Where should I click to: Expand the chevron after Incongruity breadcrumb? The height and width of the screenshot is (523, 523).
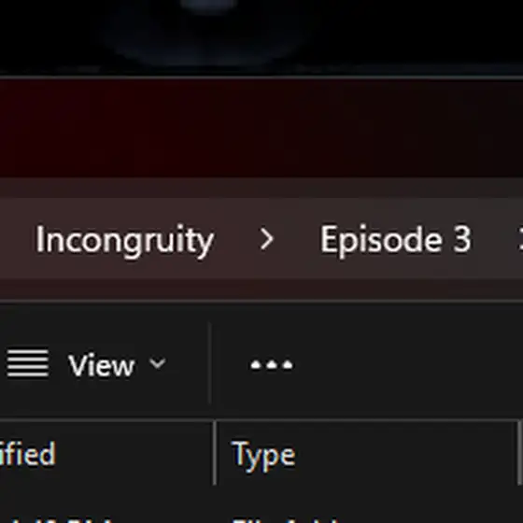267,239
